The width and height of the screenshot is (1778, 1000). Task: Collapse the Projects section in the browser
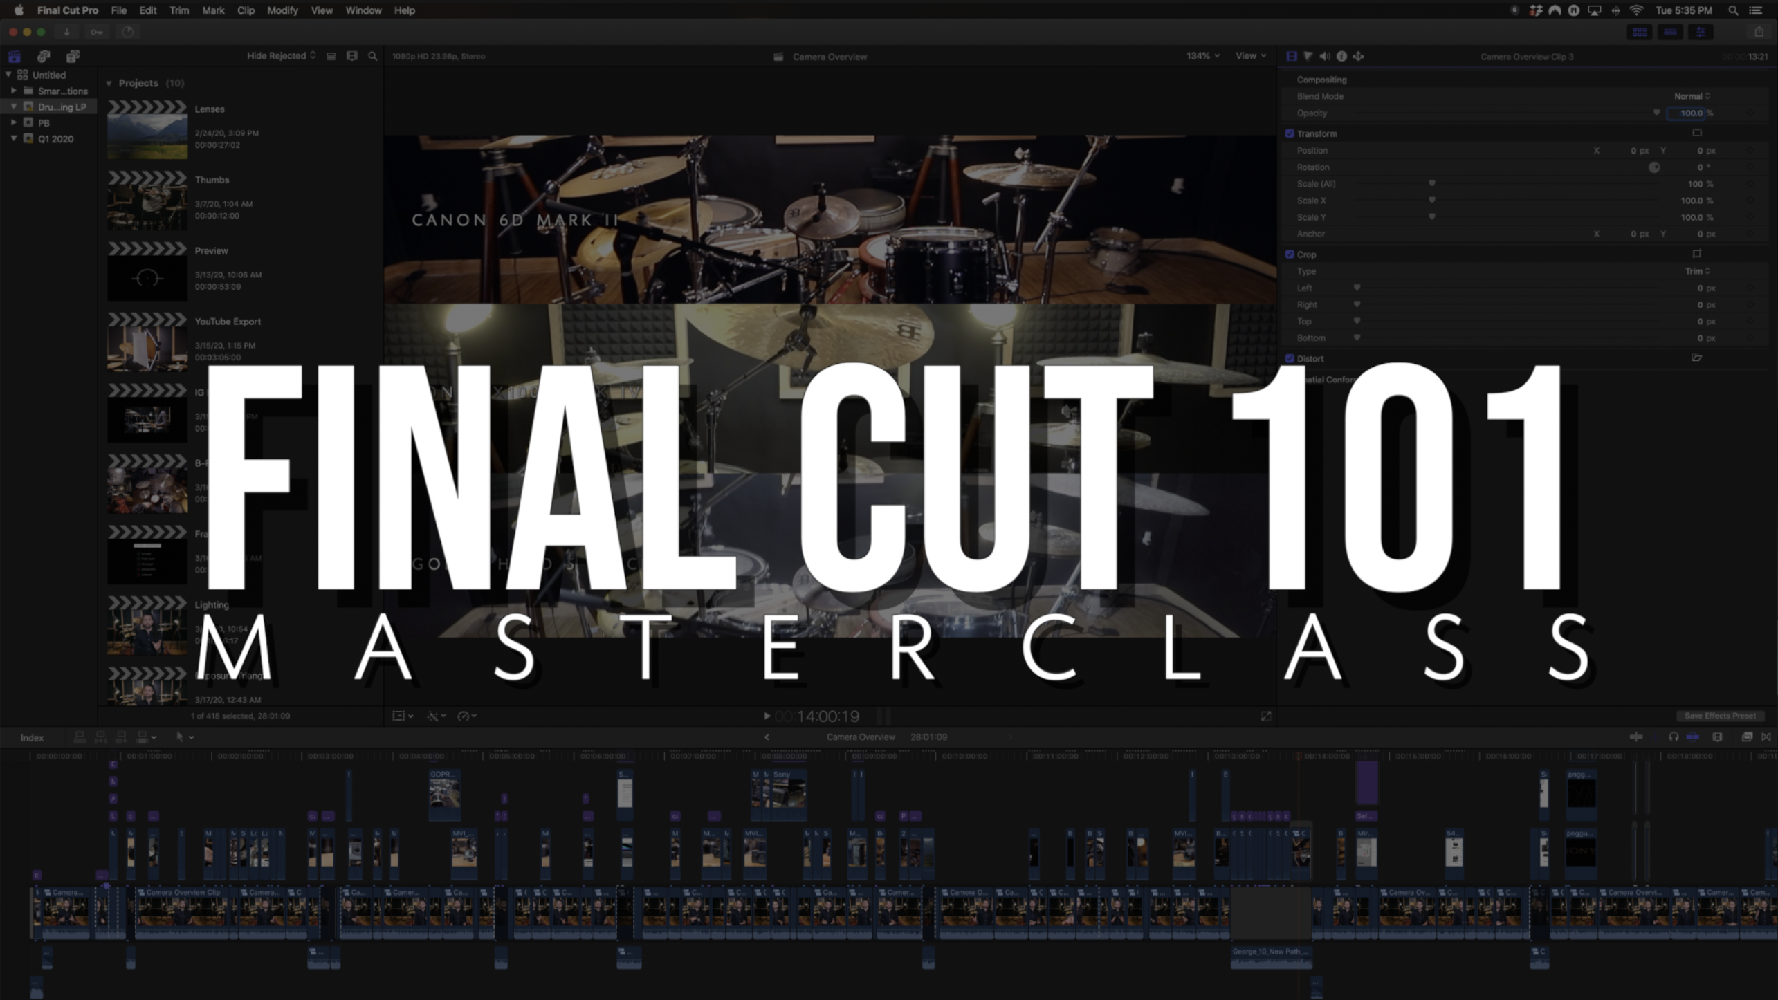coord(109,82)
